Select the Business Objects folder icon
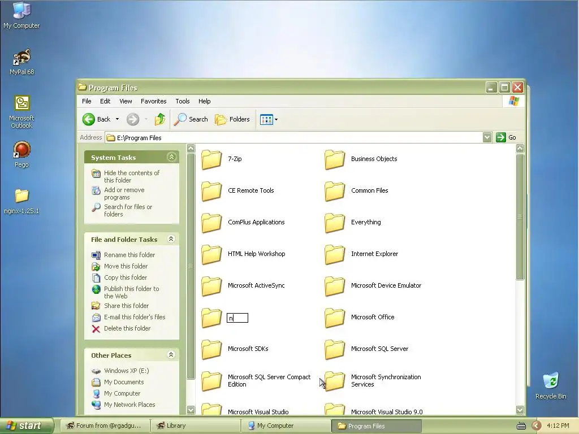Image resolution: width=579 pixels, height=434 pixels. click(335, 159)
